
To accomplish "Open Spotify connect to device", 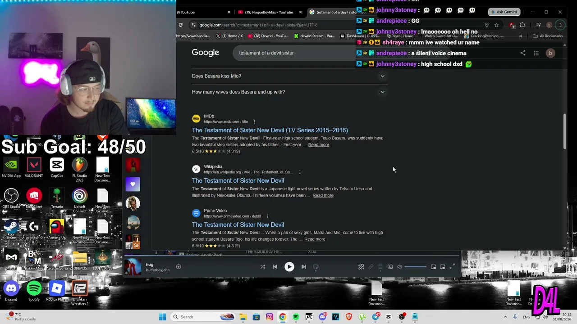I will (x=390, y=267).
